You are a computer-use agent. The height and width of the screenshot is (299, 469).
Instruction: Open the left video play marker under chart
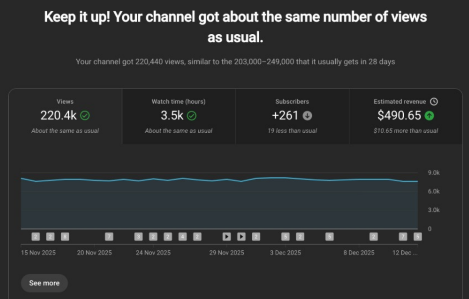tap(227, 236)
